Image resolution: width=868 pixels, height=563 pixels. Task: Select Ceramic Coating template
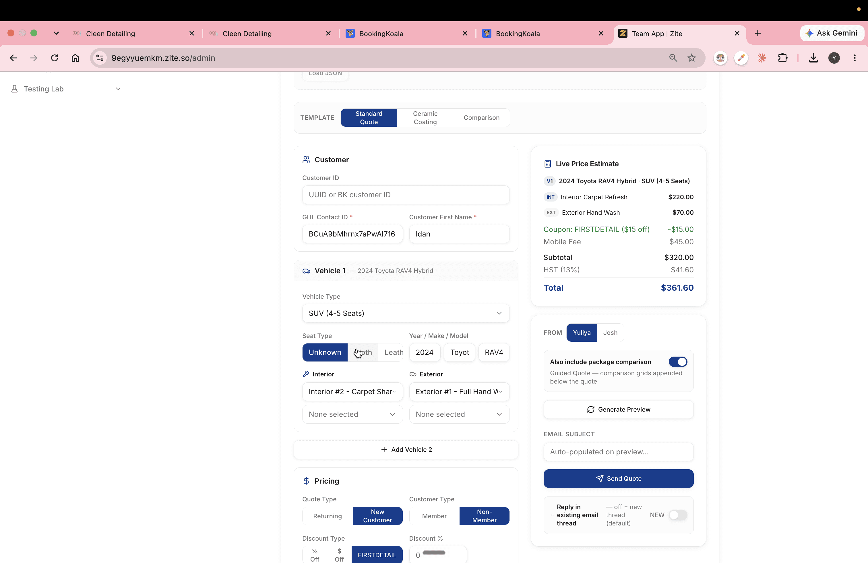tap(425, 118)
